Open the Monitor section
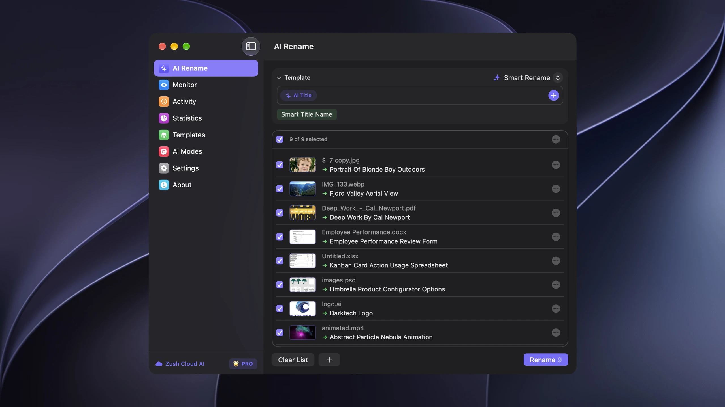725x407 pixels. (206, 85)
